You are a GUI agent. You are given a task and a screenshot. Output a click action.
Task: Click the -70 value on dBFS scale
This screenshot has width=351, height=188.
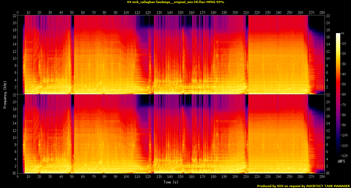coord(343,105)
